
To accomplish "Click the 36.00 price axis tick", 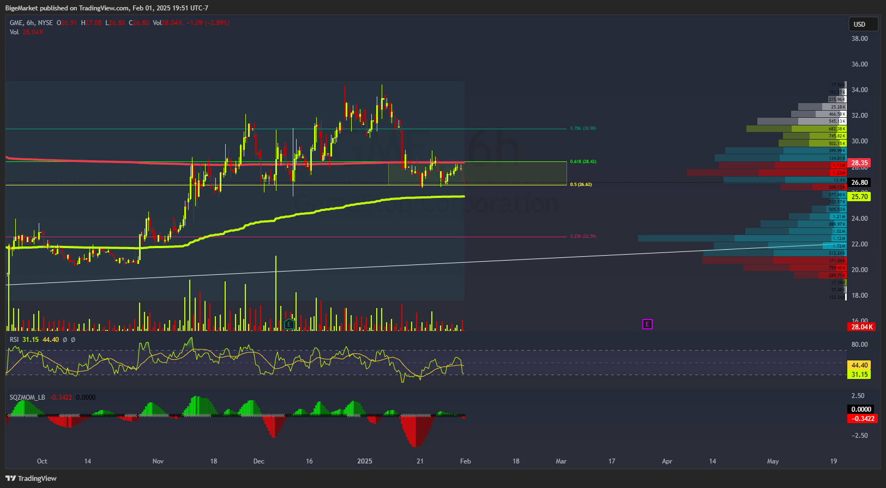I will (x=860, y=64).
